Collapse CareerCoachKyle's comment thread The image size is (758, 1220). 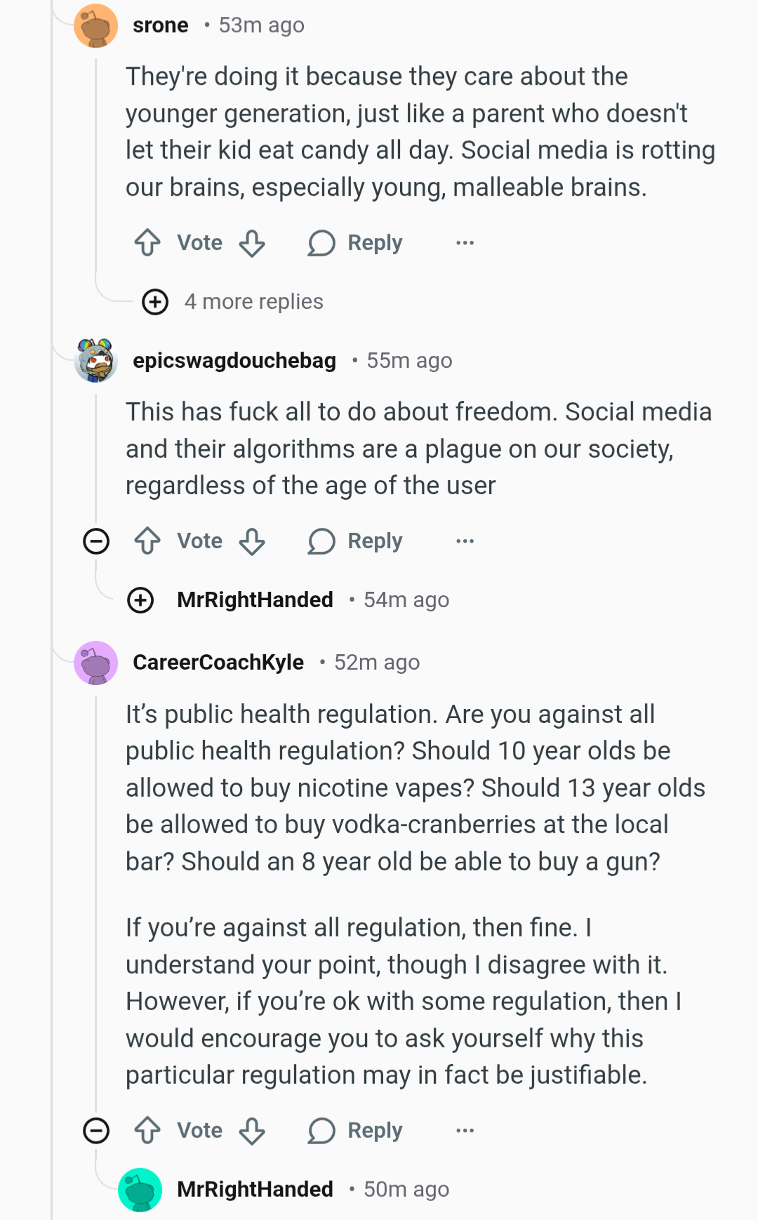tap(96, 1131)
